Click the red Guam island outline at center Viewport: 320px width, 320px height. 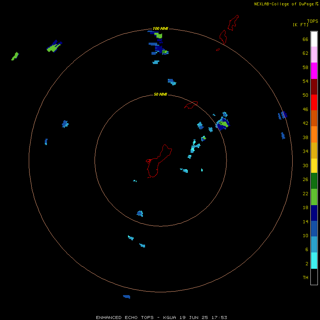pos(159,161)
